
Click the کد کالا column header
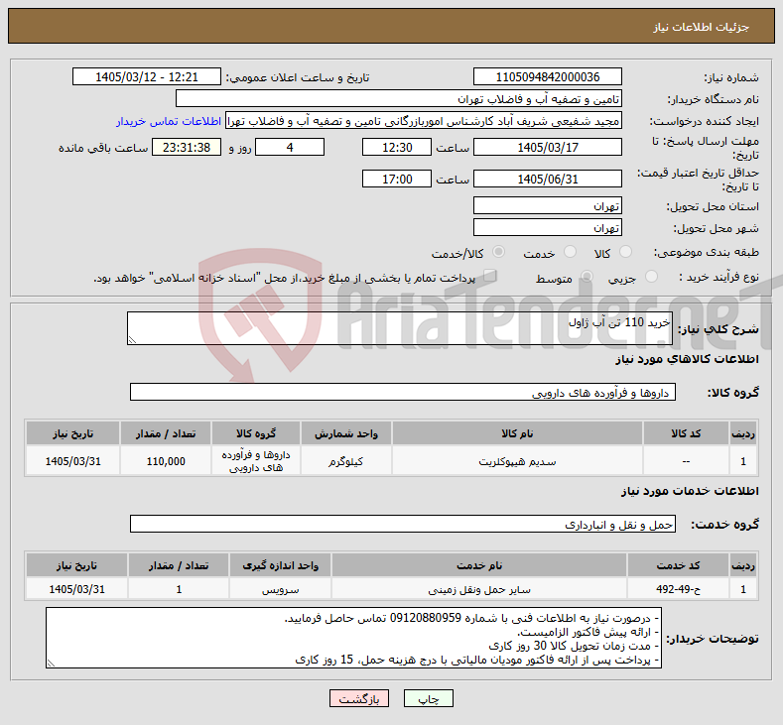click(686, 433)
